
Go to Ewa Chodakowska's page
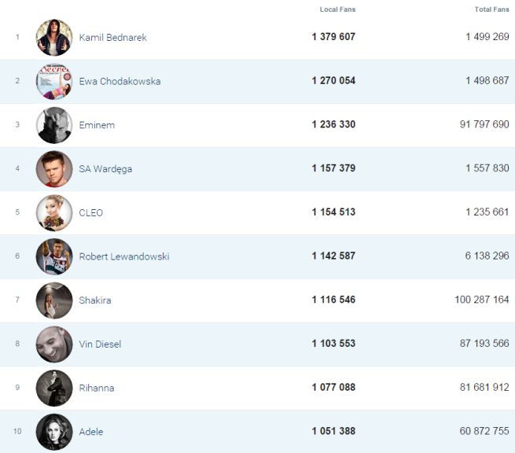[120, 82]
